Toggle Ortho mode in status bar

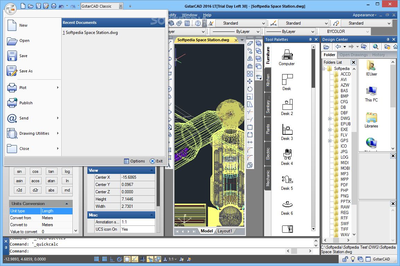pos(112,259)
